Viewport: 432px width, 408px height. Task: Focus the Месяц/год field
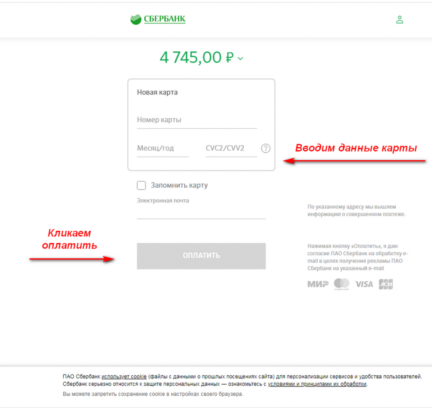pyautogui.click(x=162, y=149)
